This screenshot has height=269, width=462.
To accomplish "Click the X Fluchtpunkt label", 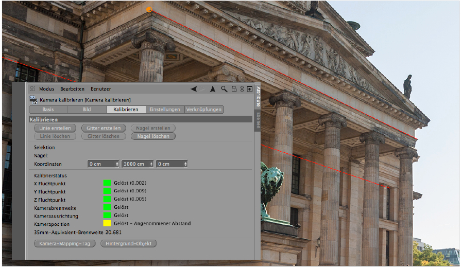I will pyautogui.click(x=50, y=184).
